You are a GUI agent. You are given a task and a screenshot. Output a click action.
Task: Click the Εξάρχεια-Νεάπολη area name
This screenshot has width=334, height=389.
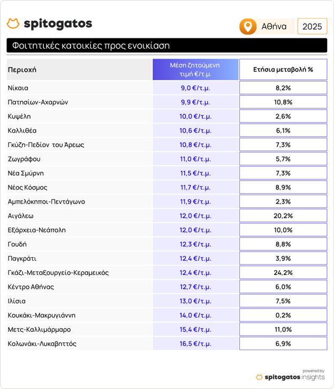click(x=39, y=230)
